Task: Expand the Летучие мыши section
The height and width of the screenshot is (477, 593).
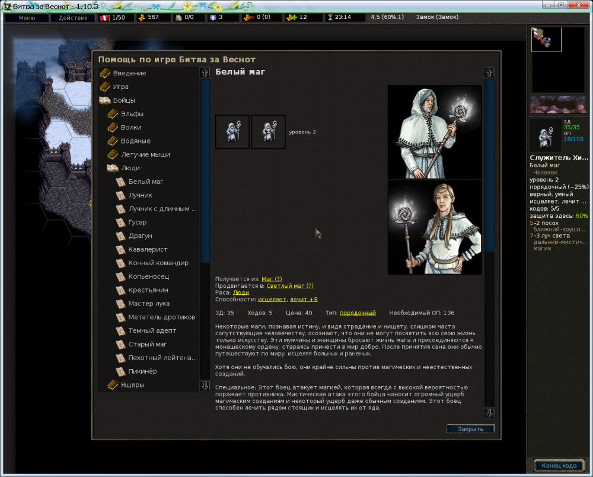Action: click(145, 154)
